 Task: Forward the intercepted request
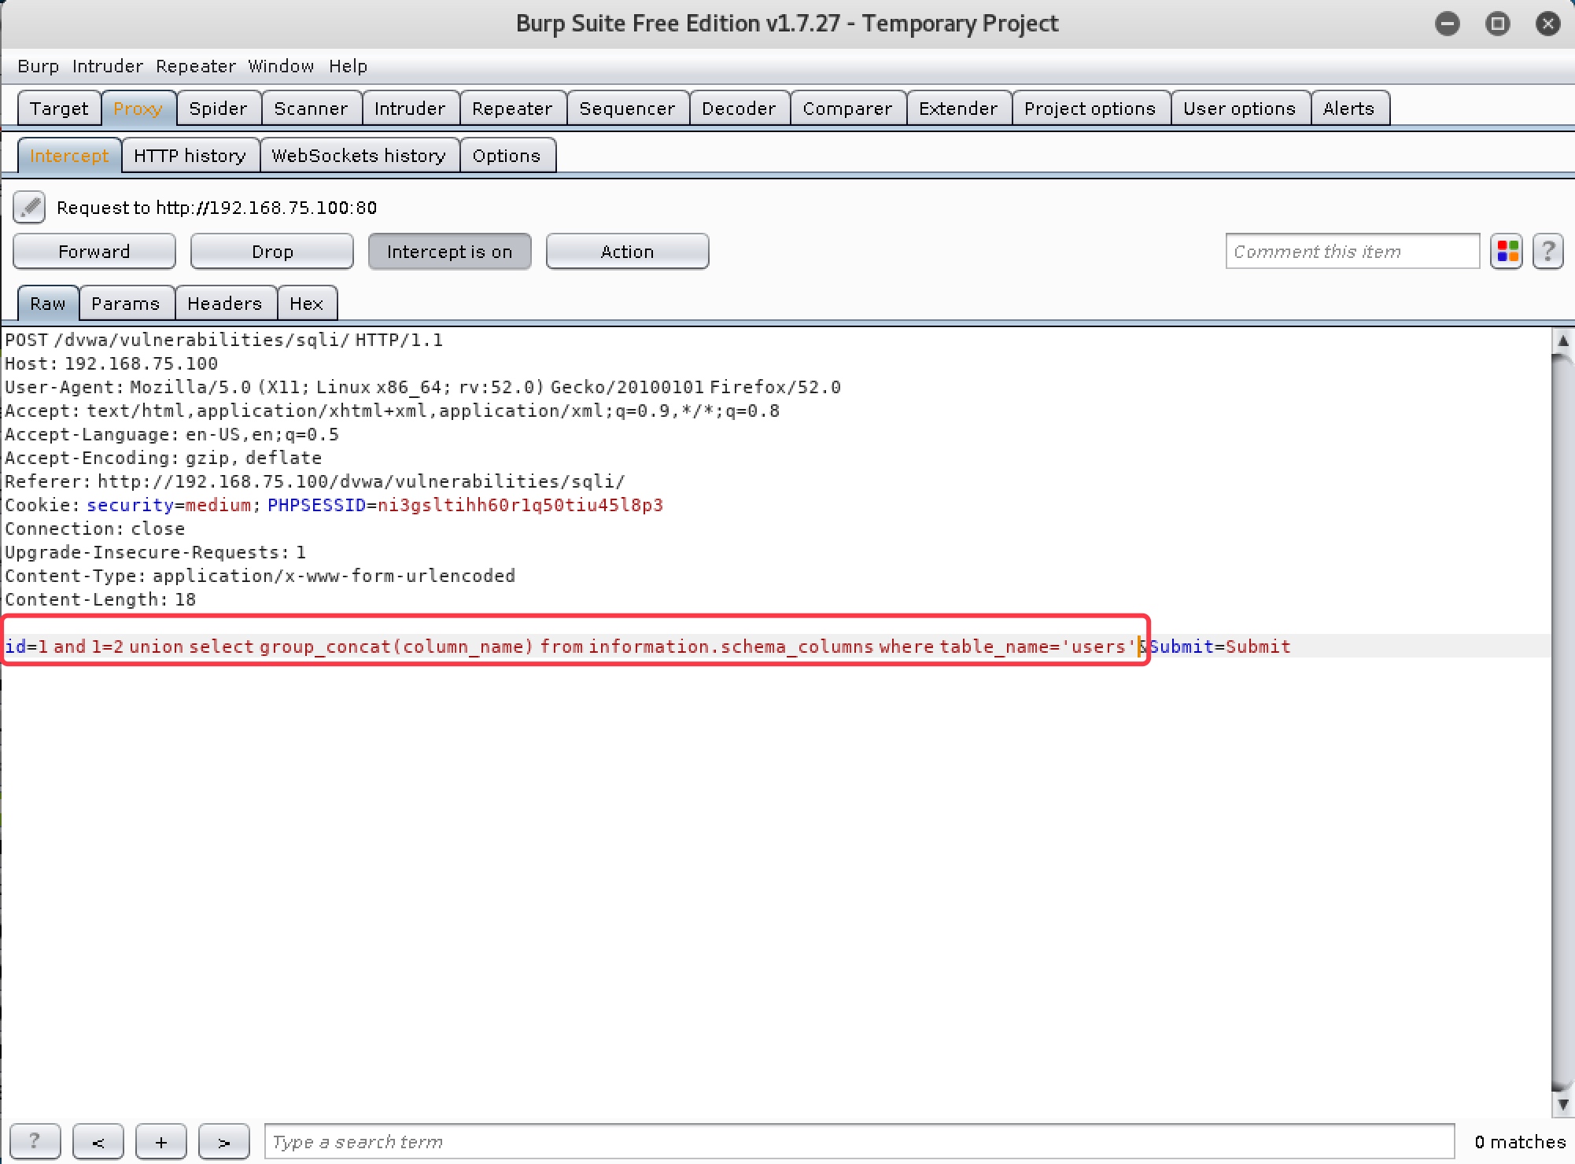coord(94,252)
